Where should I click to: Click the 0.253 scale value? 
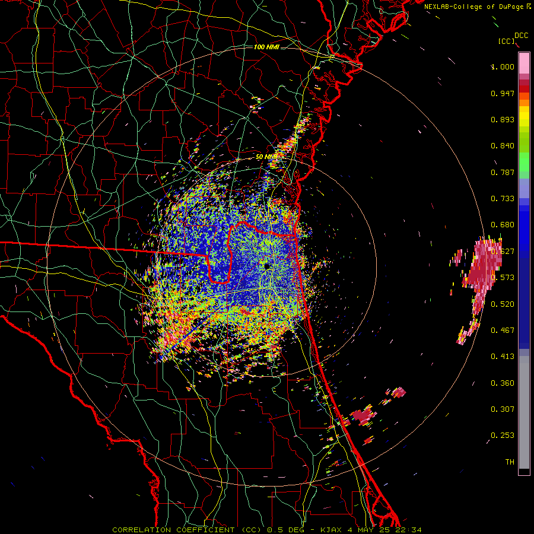click(503, 436)
